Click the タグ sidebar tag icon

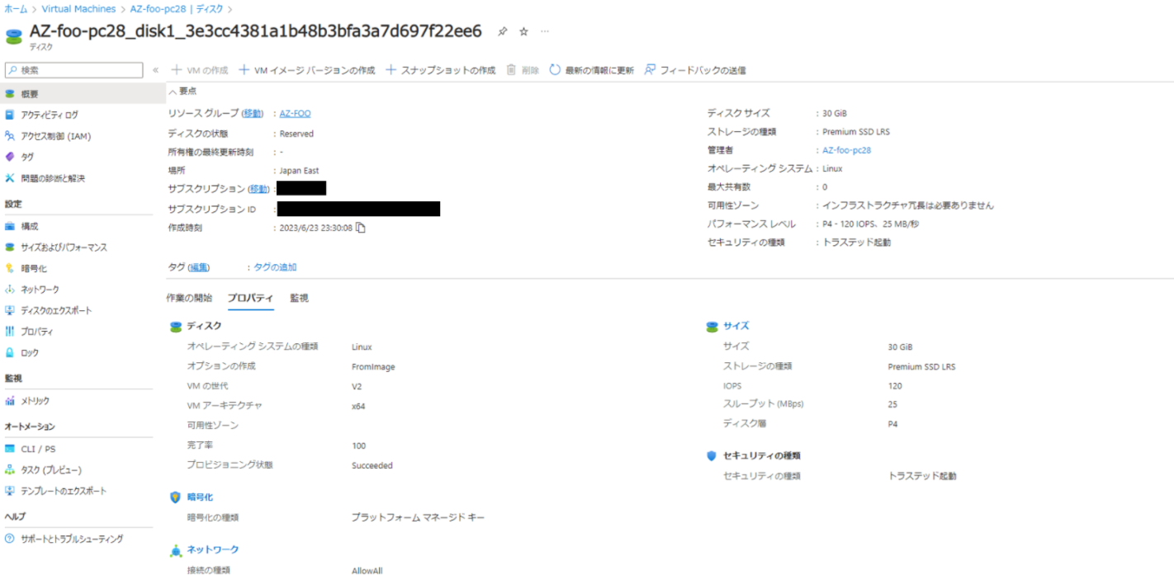pos(10,157)
